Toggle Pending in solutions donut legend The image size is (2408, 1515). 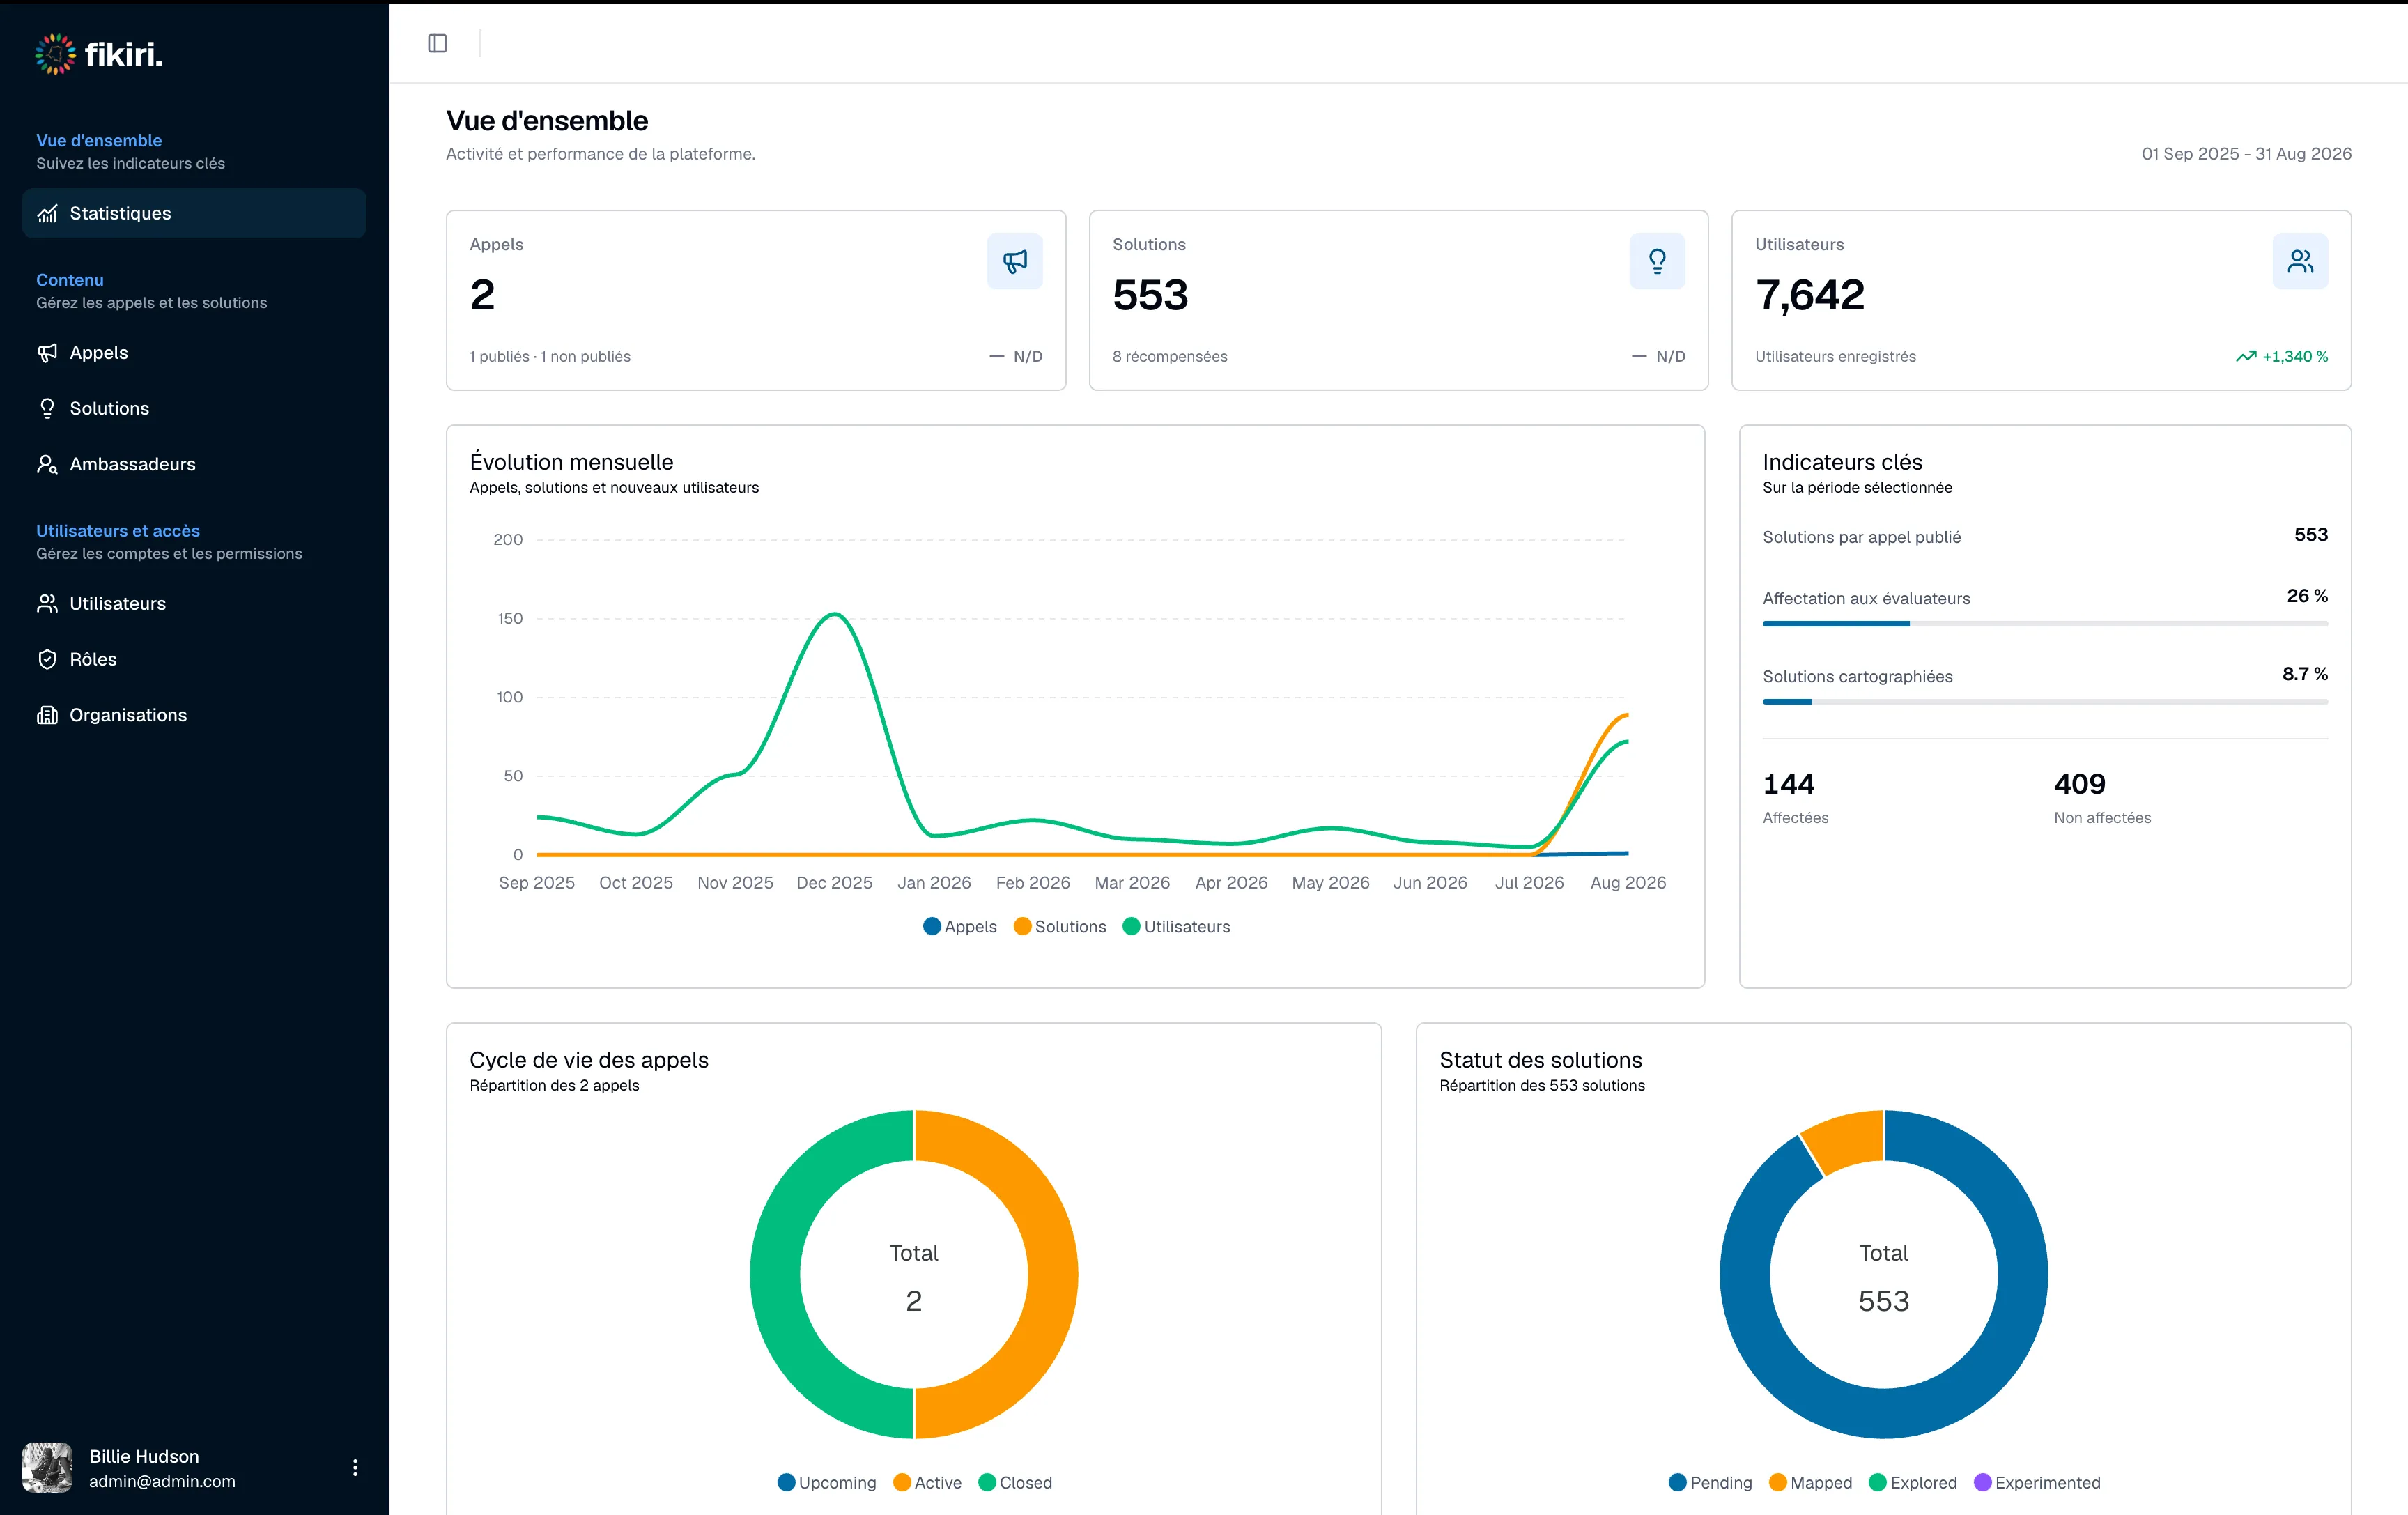[1710, 1482]
